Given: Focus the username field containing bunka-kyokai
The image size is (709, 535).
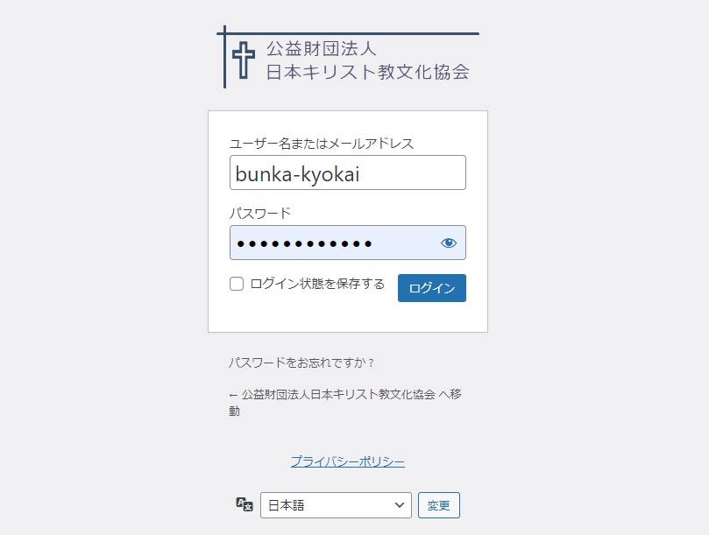Looking at the screenshot, I should point(347,173).
